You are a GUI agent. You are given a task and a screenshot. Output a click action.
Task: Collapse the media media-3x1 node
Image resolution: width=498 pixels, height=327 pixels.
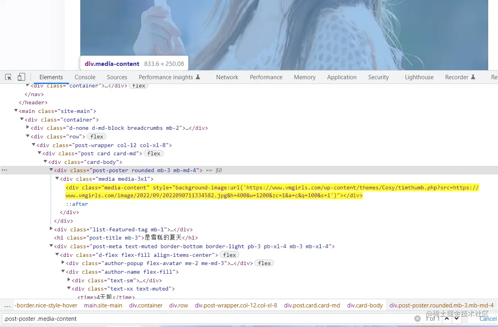[57, 179]
